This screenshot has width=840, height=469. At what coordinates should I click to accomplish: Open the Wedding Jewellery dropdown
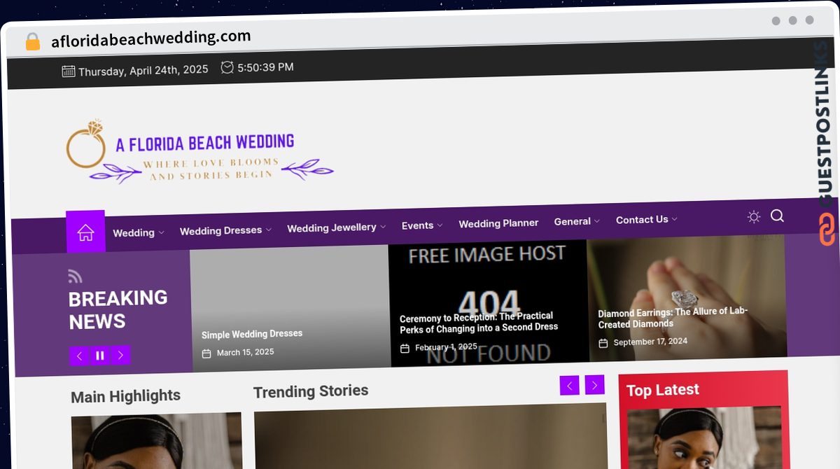332,227
